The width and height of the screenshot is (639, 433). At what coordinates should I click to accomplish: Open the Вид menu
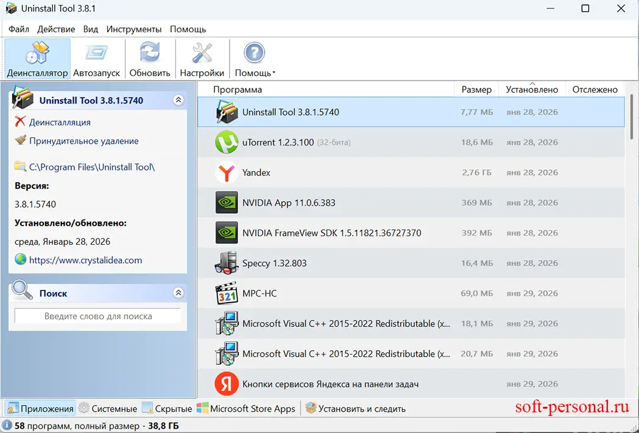(x=91, y=29)
